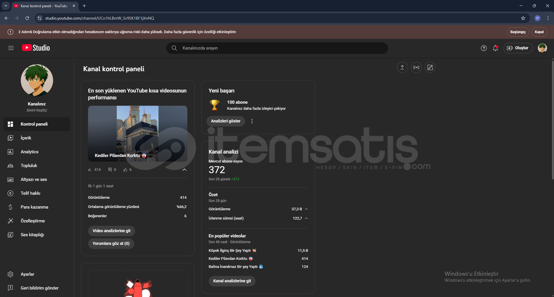The image size is (554, 297).
Task: Open a new browser tab
Action: 84,6
